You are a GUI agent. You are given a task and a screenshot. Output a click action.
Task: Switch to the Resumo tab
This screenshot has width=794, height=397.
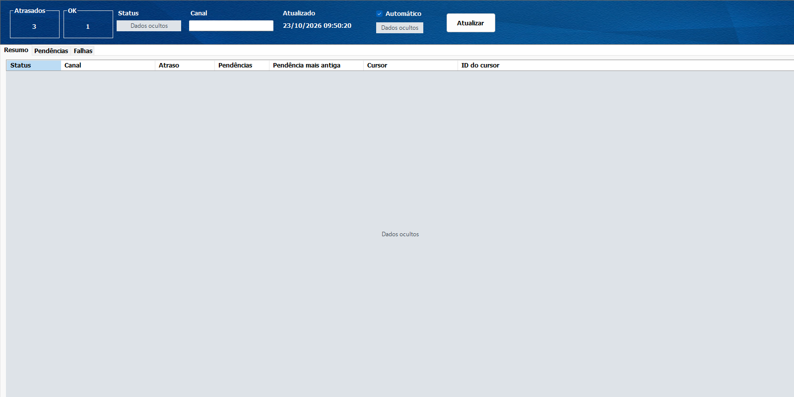point(16,50)
